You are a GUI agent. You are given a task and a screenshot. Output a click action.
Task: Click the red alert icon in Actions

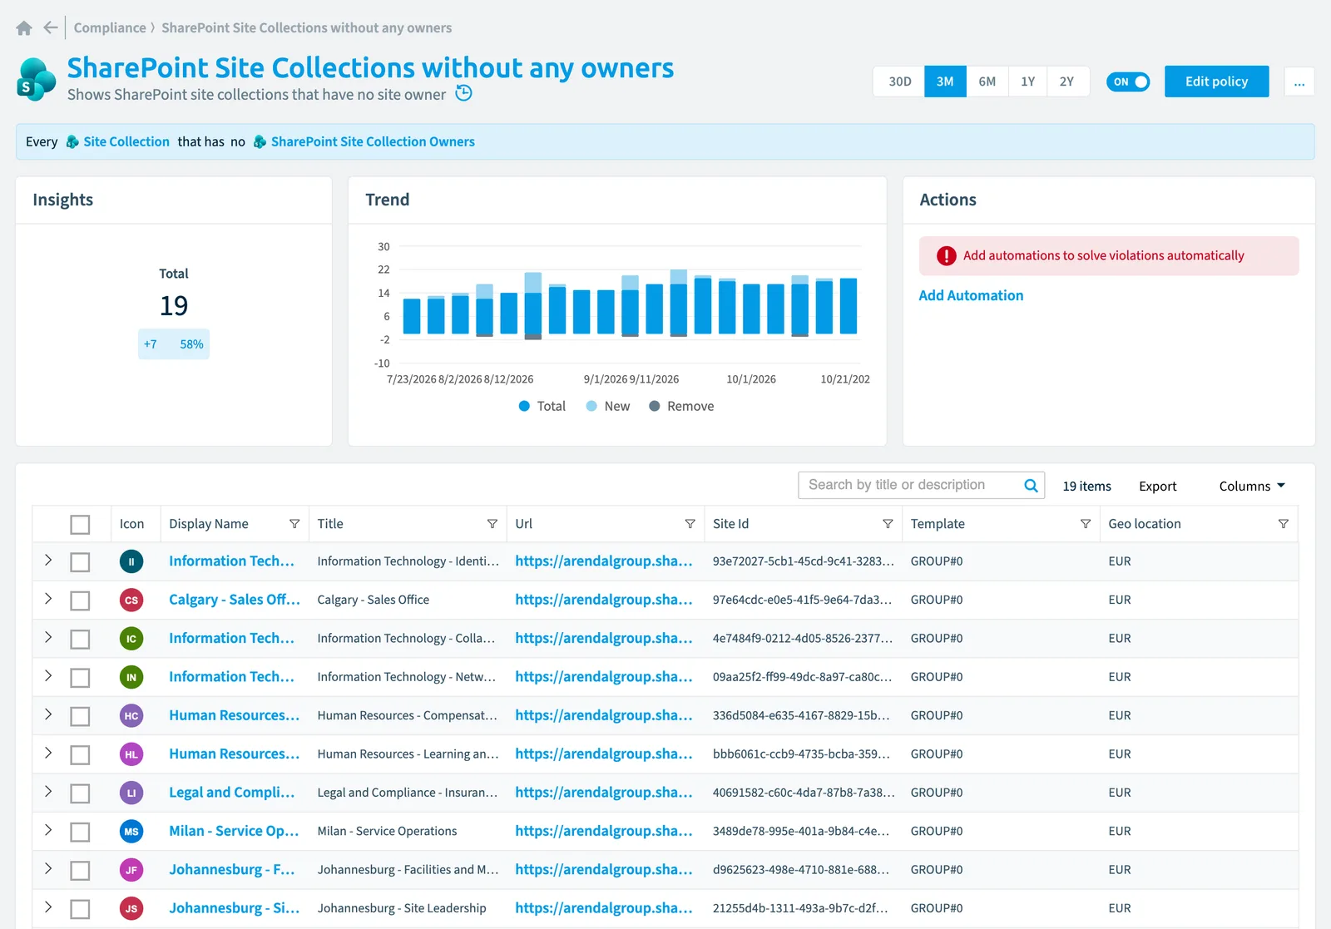point(947,256)
